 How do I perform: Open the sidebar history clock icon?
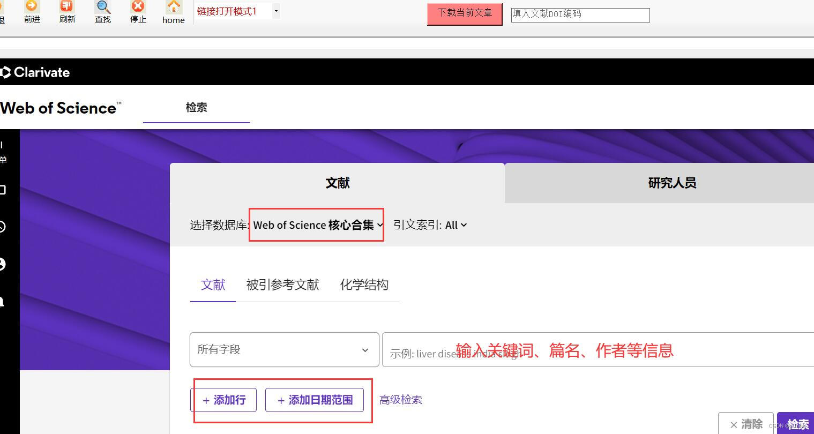[x=3, y=227]
